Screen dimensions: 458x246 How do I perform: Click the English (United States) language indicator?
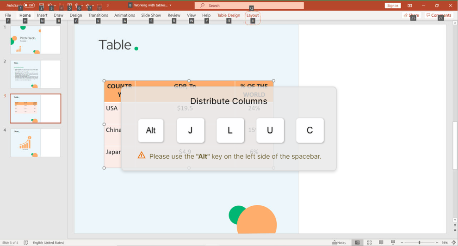pos(49,242)
